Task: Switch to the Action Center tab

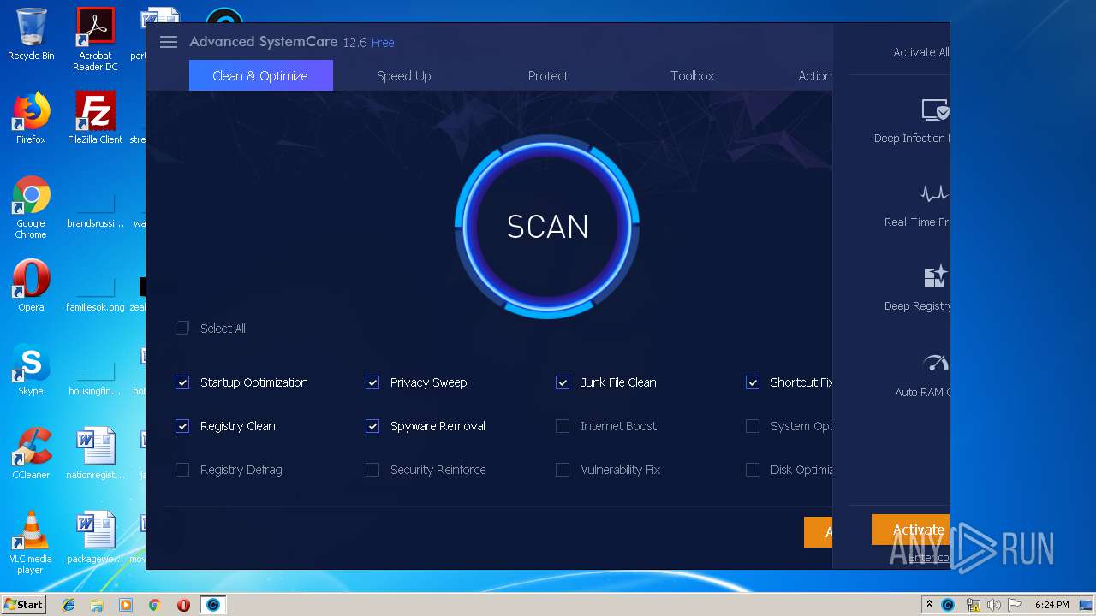Action: [814, 75]
